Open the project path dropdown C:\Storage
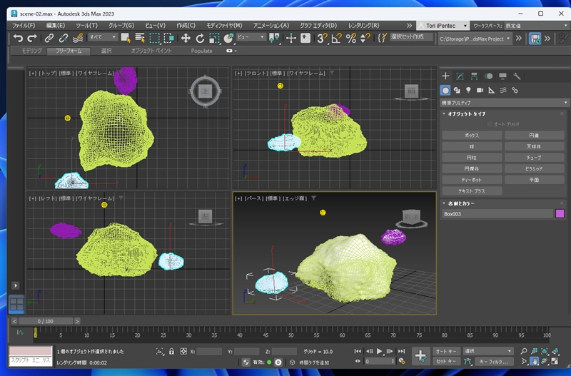 (x=475, y=39)
